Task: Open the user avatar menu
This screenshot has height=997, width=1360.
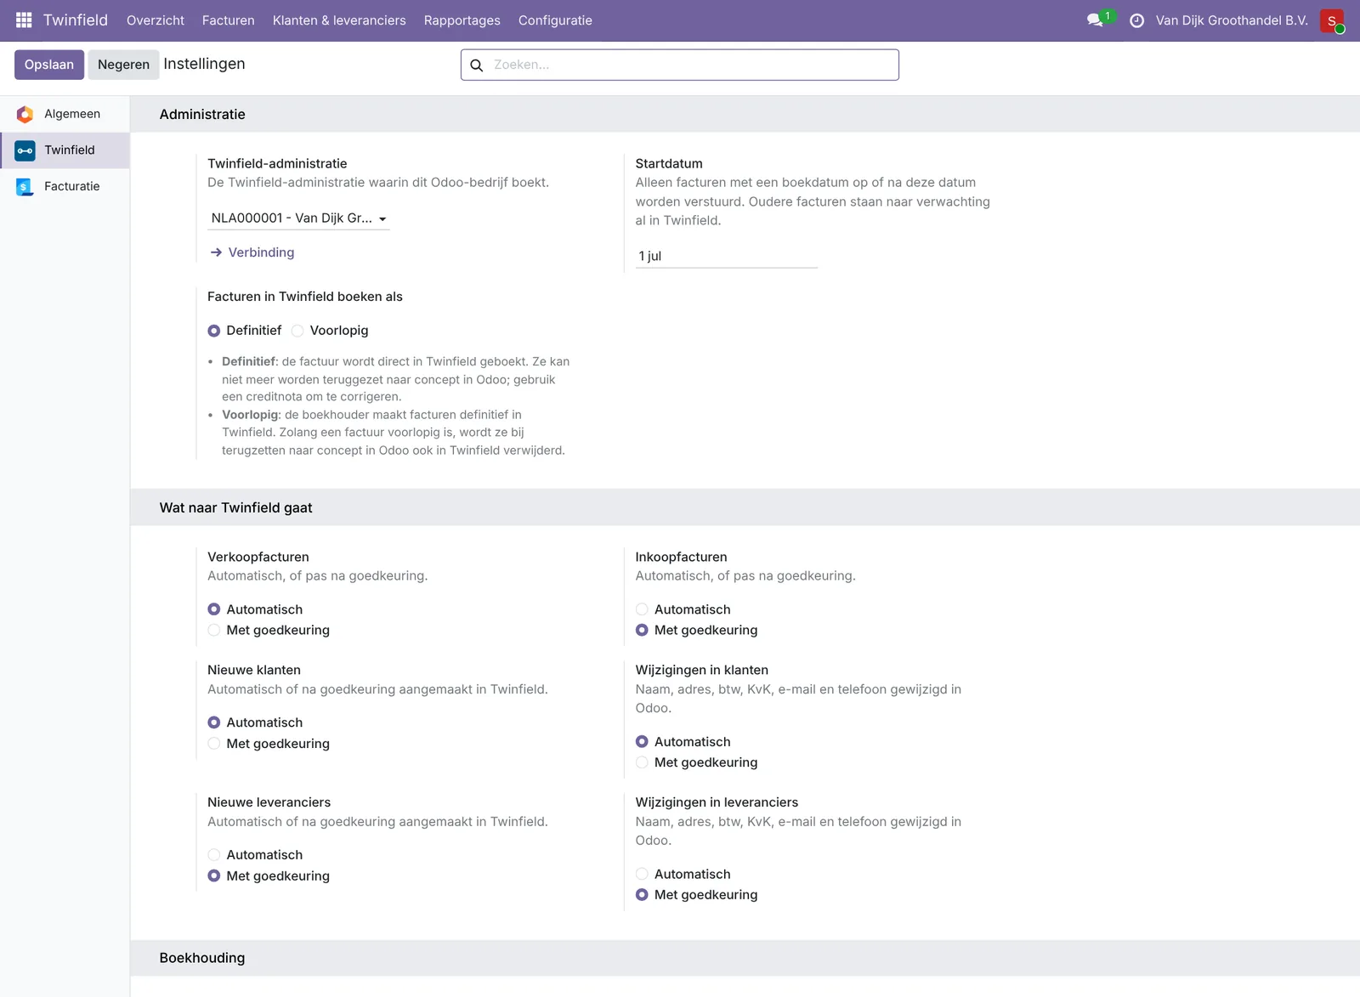Action: coord(1332,20)
